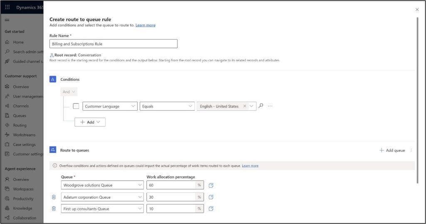Viewport: 426px width, 224px height.
Task: Open the Add condition dropdown button
Action: [x=90, y=122]
